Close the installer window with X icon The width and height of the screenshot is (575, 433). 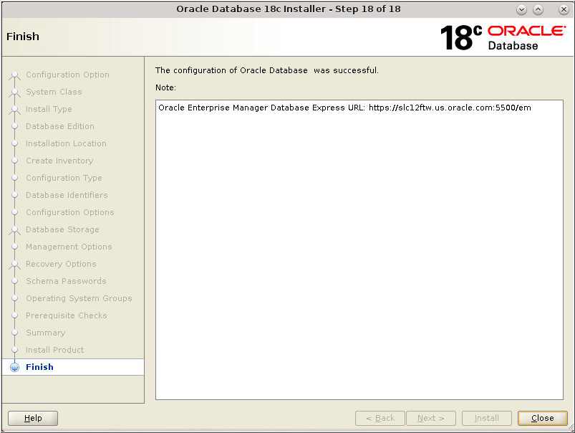tap(564, 9)
